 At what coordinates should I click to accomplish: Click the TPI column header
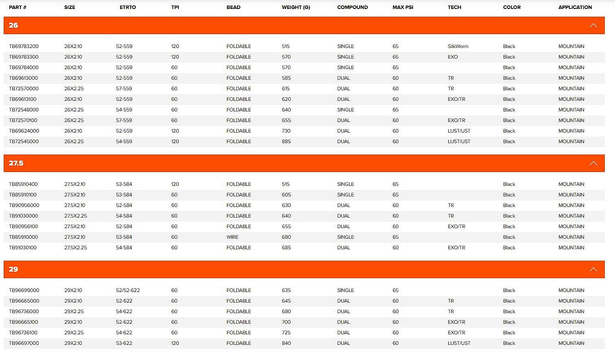pos(175,7)
